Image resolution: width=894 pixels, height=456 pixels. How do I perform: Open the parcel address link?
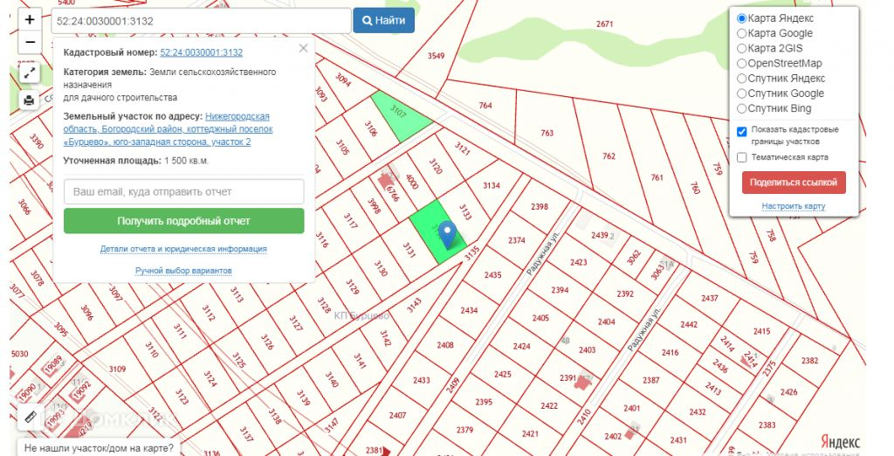click(x=168, y=129)
